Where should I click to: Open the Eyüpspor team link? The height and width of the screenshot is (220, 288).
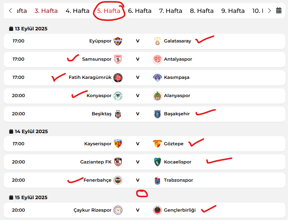tap(100, 41)
